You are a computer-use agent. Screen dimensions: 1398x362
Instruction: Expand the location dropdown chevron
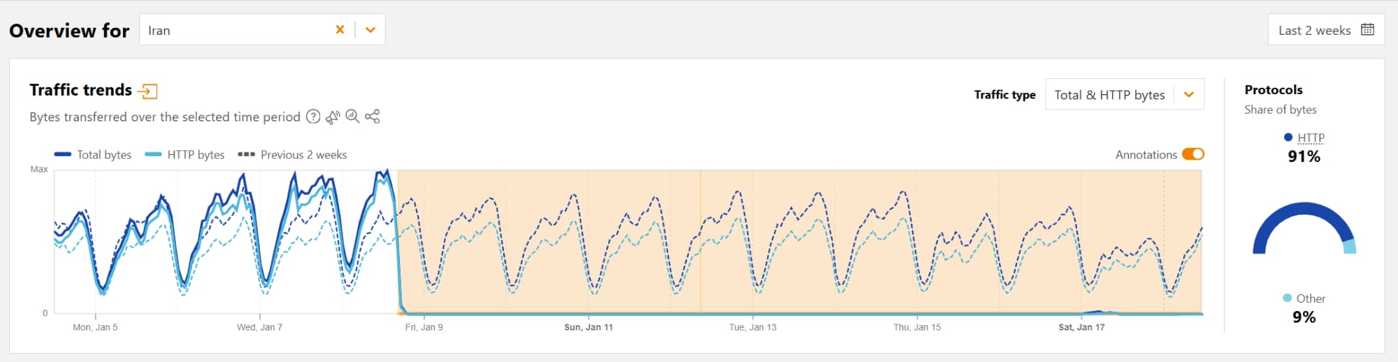tap(370, 30)
